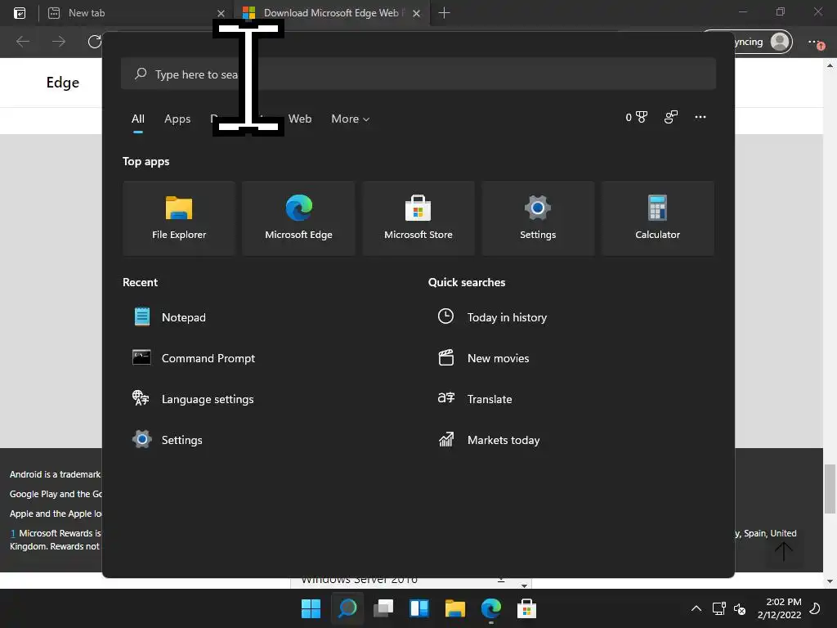Screen dimensions: 837x628
Task: Click the Windows Start button on taskbar
Action: click(311, 608)
